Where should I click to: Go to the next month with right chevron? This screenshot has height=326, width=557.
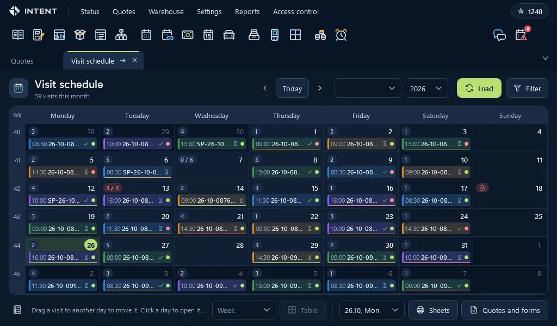point(320,88)
